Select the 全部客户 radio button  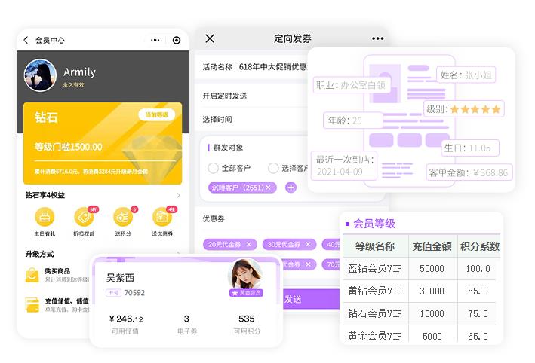[x=214, y=168]
